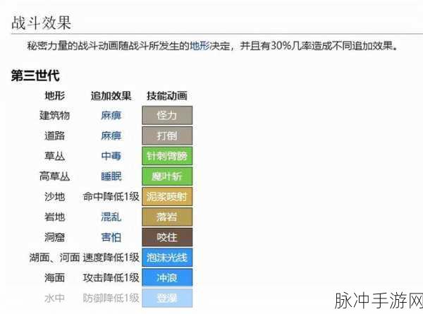Select the 第三世代 subheading
Screen dimensions: 423x314
[x=35, y=75]
